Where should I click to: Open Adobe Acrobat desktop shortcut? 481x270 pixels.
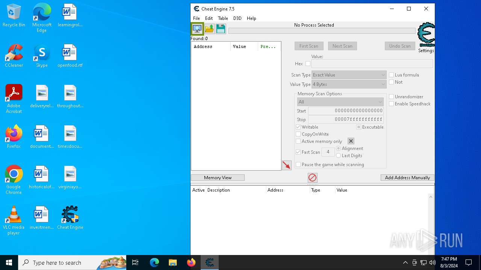pyautogui.click(x=14, y=99)
